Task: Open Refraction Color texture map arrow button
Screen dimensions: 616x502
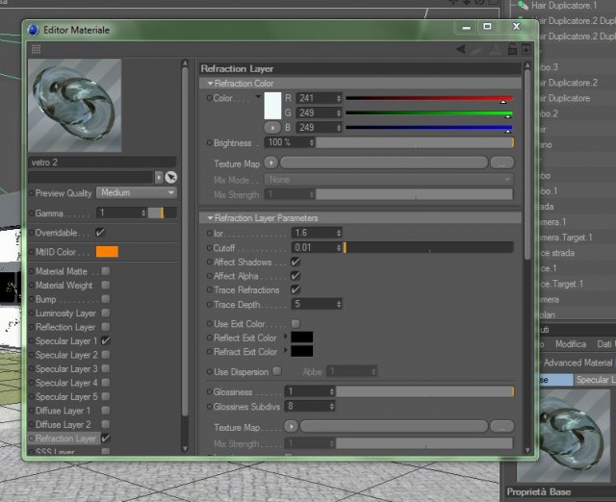Action: pyautogui.click(x=271, y=163)
